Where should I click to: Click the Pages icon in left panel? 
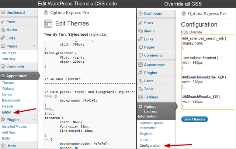[x=3, y=46]
